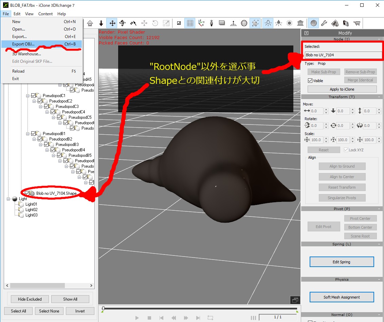Click the Hide Excluded button

click(x=30, y=299)
